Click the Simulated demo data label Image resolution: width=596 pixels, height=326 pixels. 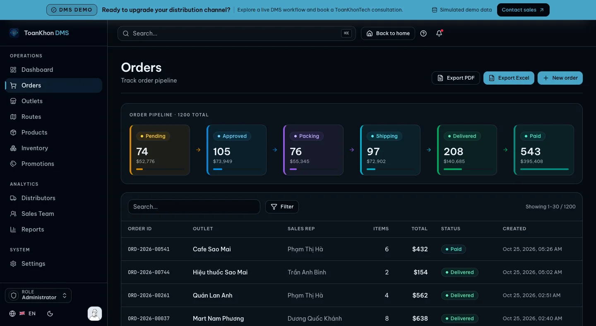click(x=462, y=10)
